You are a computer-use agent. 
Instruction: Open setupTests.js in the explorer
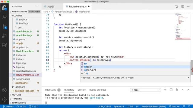23,79
